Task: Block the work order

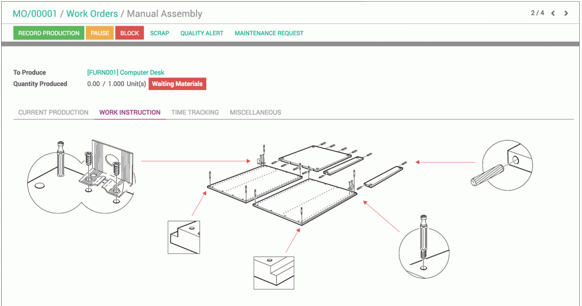Action: tap(130, 33)
